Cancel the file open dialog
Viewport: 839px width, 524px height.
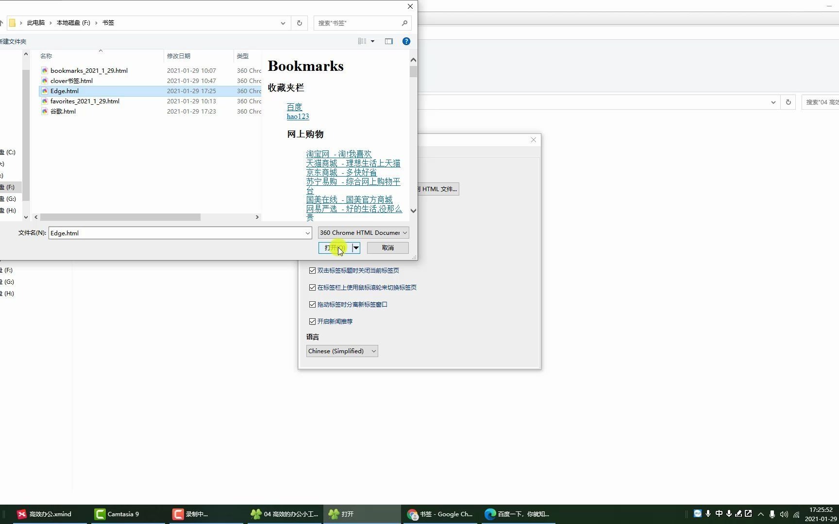(387, 248)
